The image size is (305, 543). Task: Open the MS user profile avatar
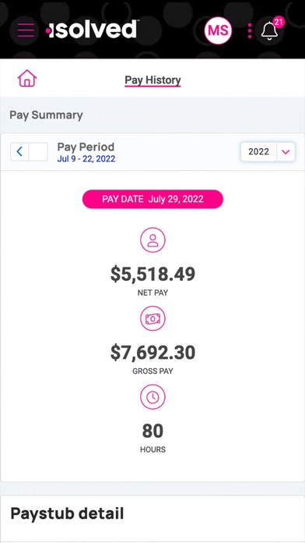[218, 30]
